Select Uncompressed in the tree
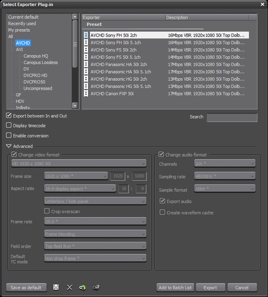 pyautogui.click(x=38, y=88)
